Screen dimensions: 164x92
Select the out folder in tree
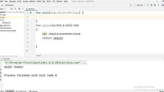[3, 17]
